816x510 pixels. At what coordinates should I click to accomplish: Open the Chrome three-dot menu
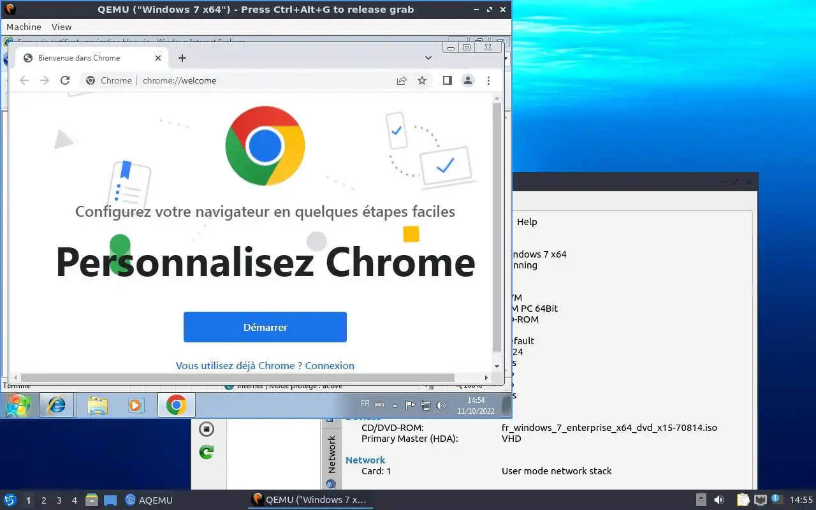489,80
